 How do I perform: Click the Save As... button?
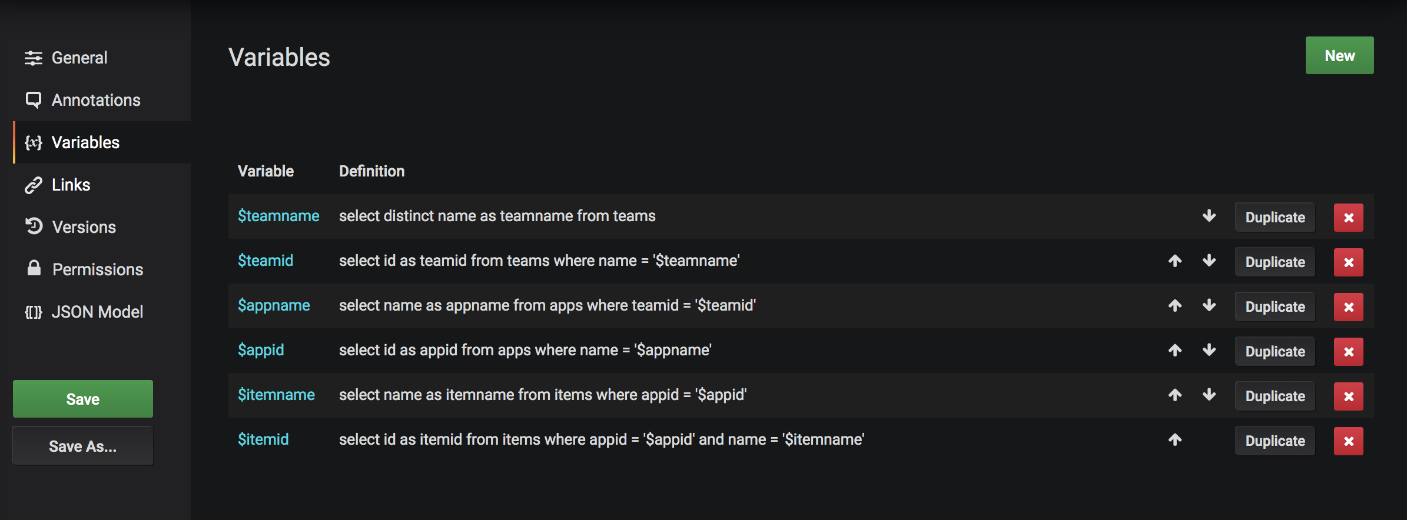tap(83, 446)
